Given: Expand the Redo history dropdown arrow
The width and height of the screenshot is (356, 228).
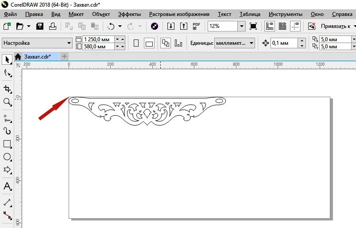Looking at the screenshot, I should click(140, 26).
